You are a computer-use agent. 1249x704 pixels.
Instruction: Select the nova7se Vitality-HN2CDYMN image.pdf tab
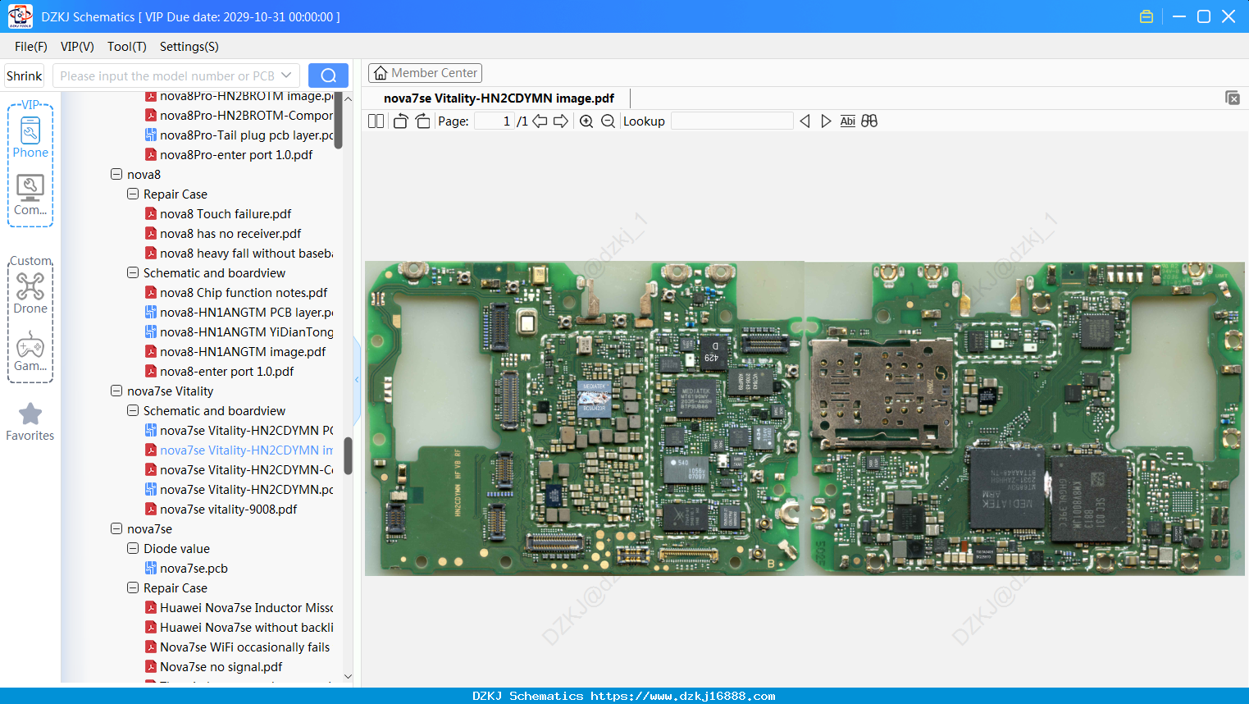[499, 98]
